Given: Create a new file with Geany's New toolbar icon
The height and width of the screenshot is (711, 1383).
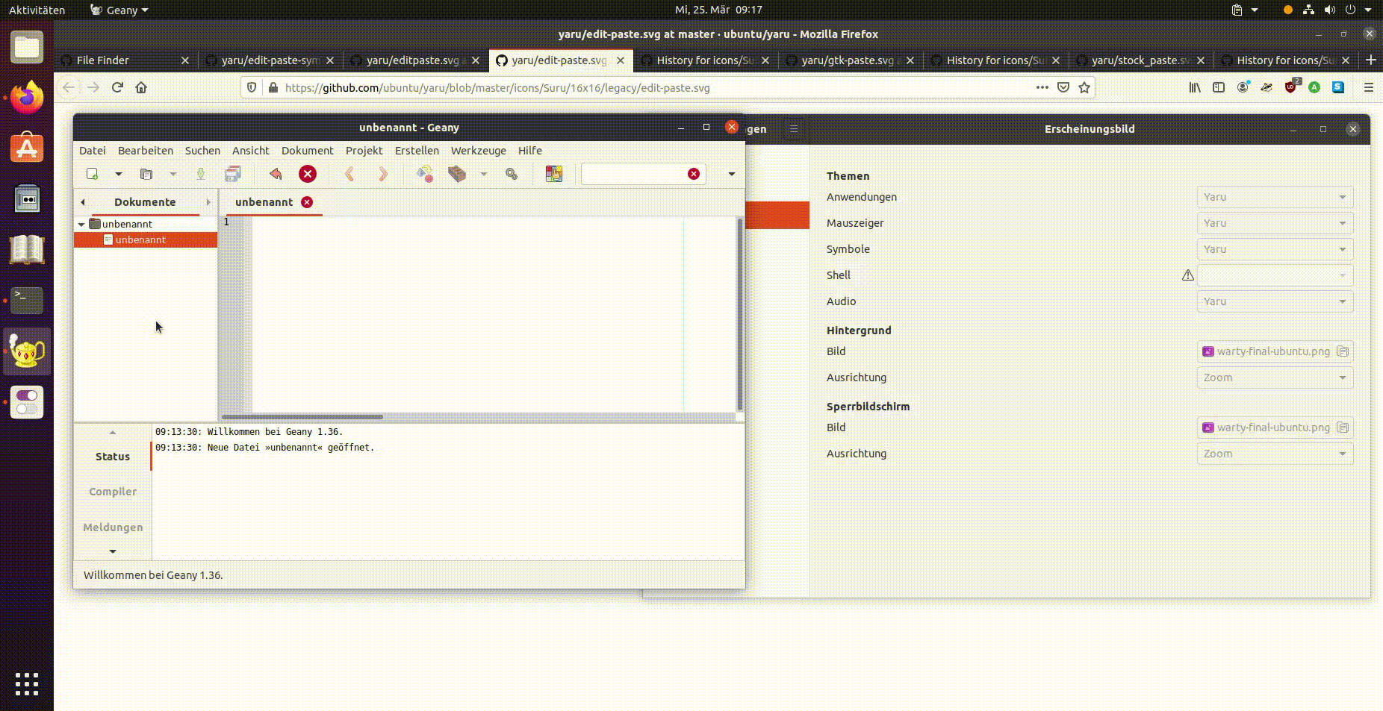Looking at the screenshot, I should coord(92,174).
